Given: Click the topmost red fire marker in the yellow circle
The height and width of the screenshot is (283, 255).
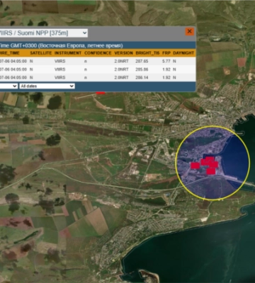Looking at the screenshot, I should [209, 160].
